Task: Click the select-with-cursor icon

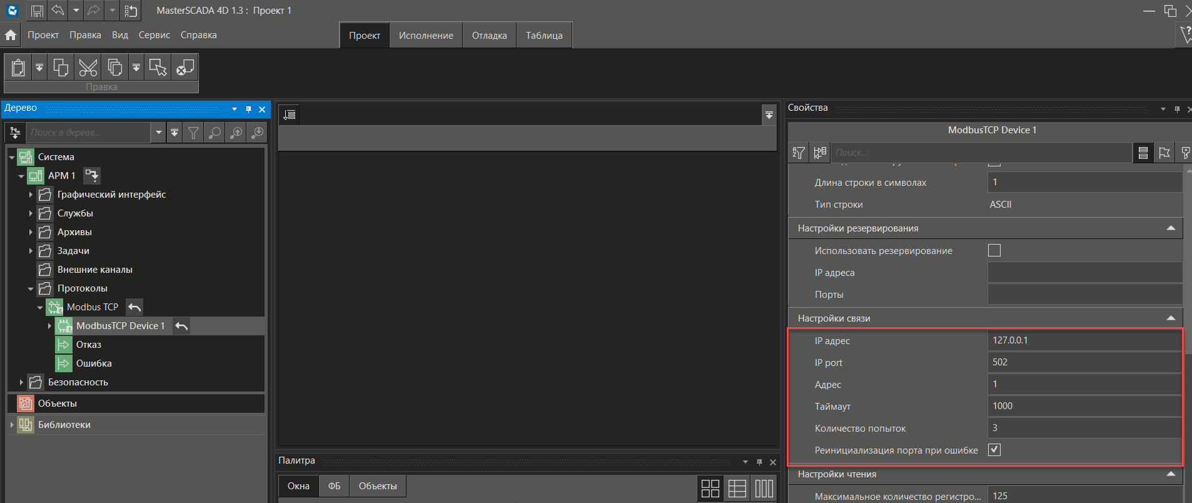Action: [x=158, y=67]
